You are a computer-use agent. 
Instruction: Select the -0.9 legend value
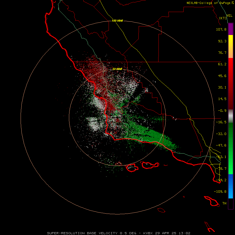(x=222, y=111)
